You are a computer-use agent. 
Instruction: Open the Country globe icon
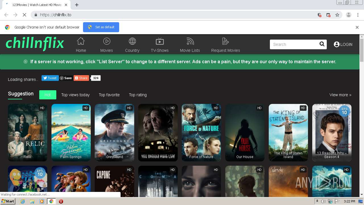pos(132,41)
